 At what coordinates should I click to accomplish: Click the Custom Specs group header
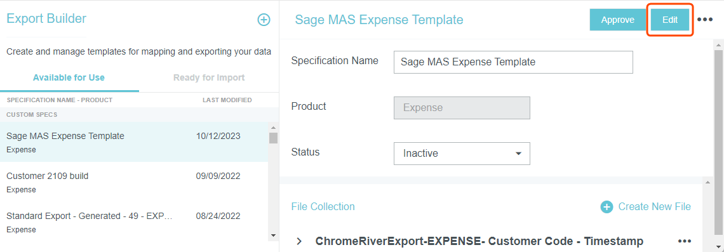point(32,114)
